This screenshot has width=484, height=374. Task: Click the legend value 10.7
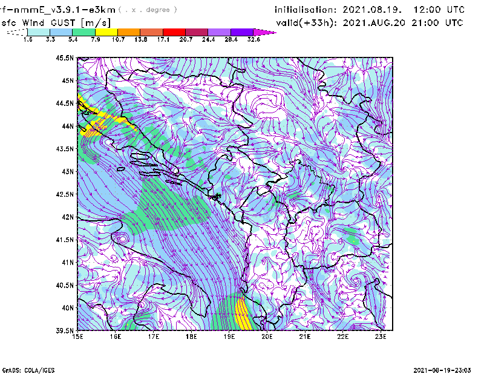[x=118, y=39]
